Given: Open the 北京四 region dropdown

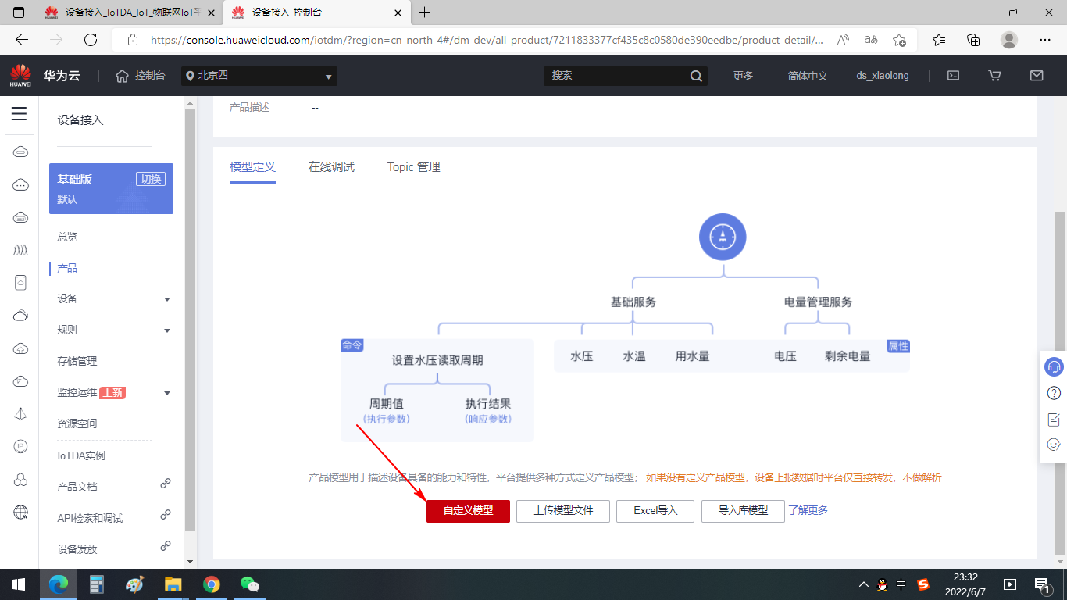Looking at the screenshot, I should tap(259, 76).
